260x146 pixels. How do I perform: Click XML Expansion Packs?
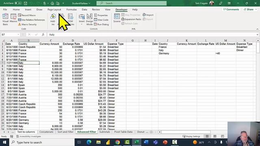click(x=131, y=19)
